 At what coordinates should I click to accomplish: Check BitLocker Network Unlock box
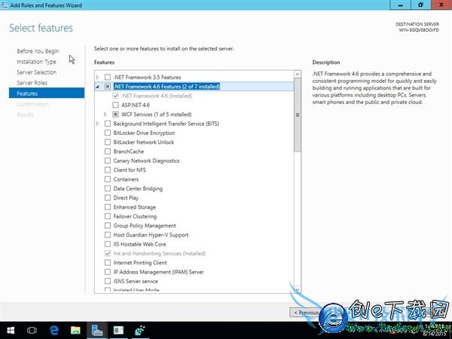pos(108,142)
